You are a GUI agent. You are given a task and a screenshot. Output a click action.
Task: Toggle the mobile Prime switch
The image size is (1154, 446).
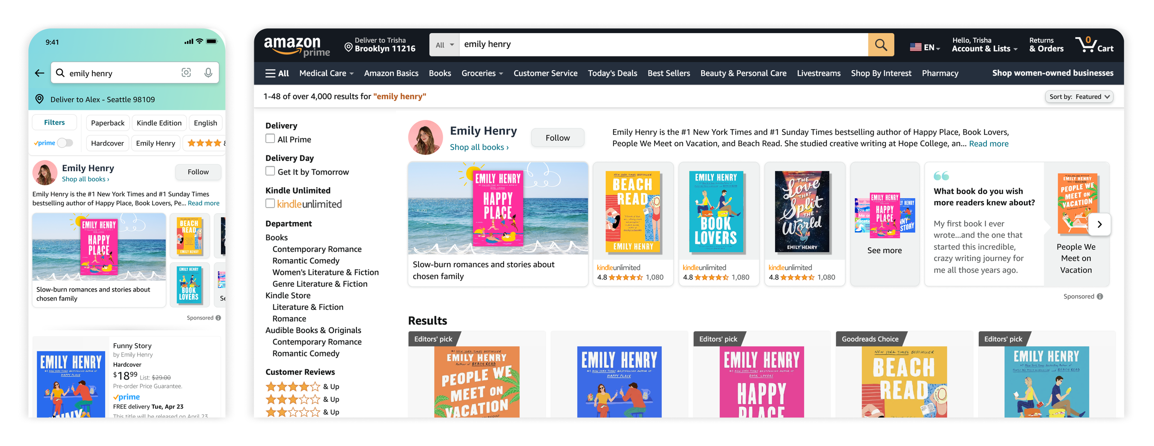[65, 143]
